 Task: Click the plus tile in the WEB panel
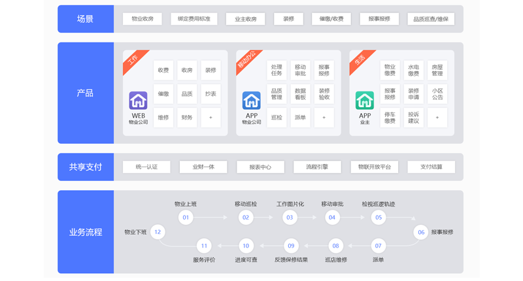[x=211, y=118]
